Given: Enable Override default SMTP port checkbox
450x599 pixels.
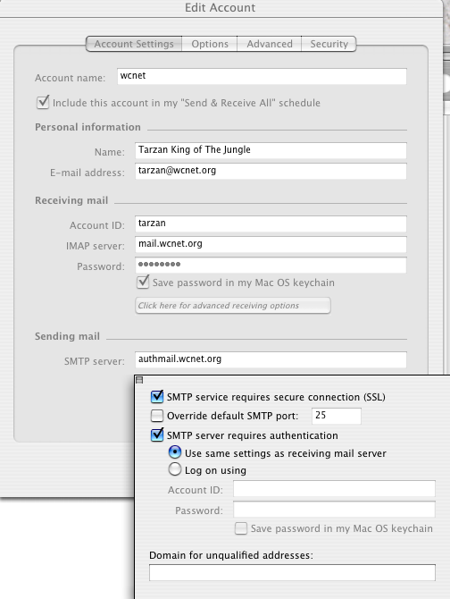Looking at the screenshot, I should coord(157,416).
